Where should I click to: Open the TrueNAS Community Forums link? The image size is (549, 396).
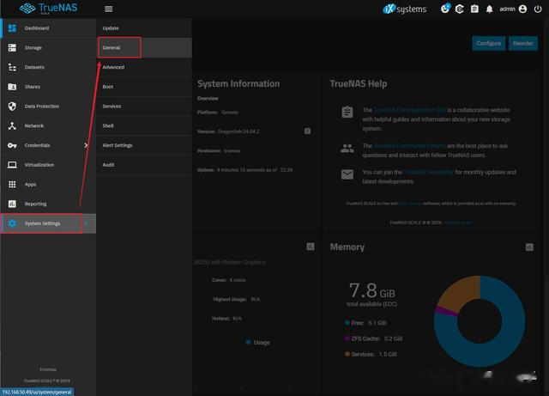[409, 146]
